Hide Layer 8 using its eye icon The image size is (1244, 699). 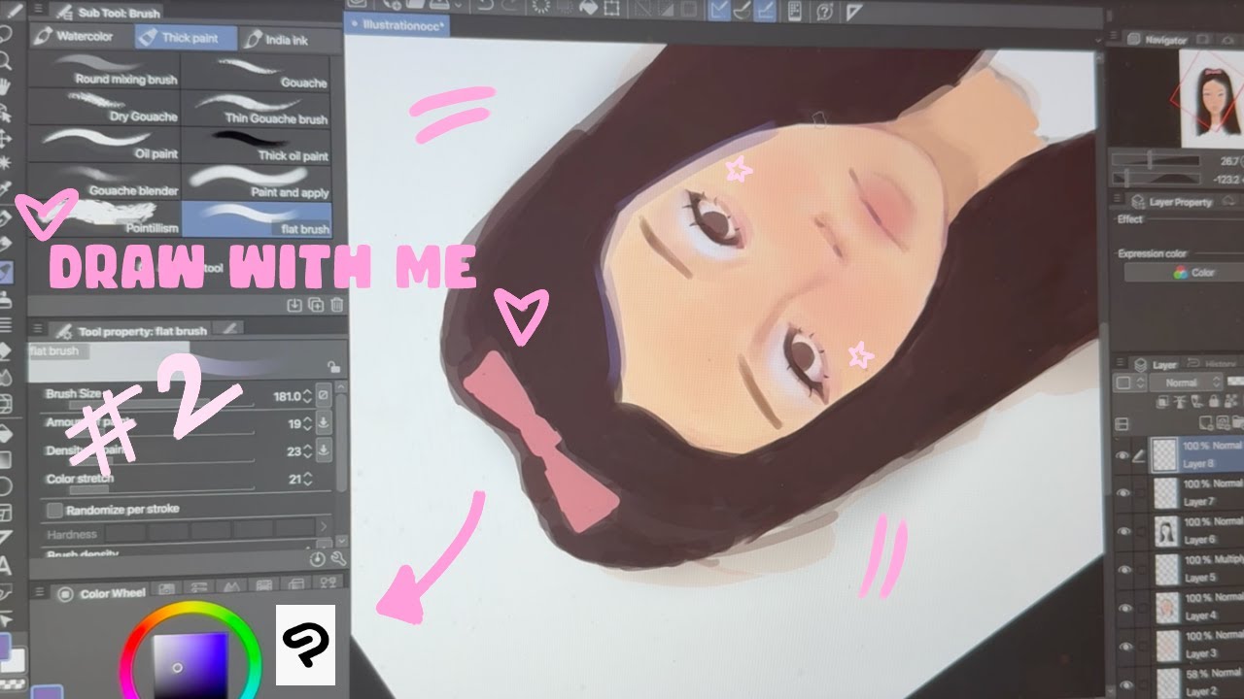[1124, 454]
